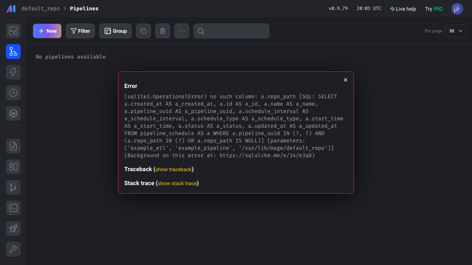The image size is (472, 265).
Task: Click the clone pipeline copy icon
Action: [x=143, y=31]
